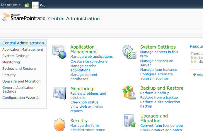Screen dimensions: 203x131
Task: Open the Site Actions dropdown menu
Action: pyautogui.click(x=11, y=5)
